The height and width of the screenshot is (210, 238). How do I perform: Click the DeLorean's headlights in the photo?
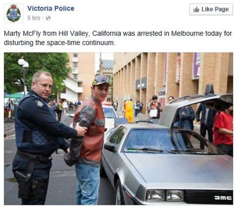(x=165, y=196)
